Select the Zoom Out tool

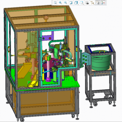click(66, 3)
